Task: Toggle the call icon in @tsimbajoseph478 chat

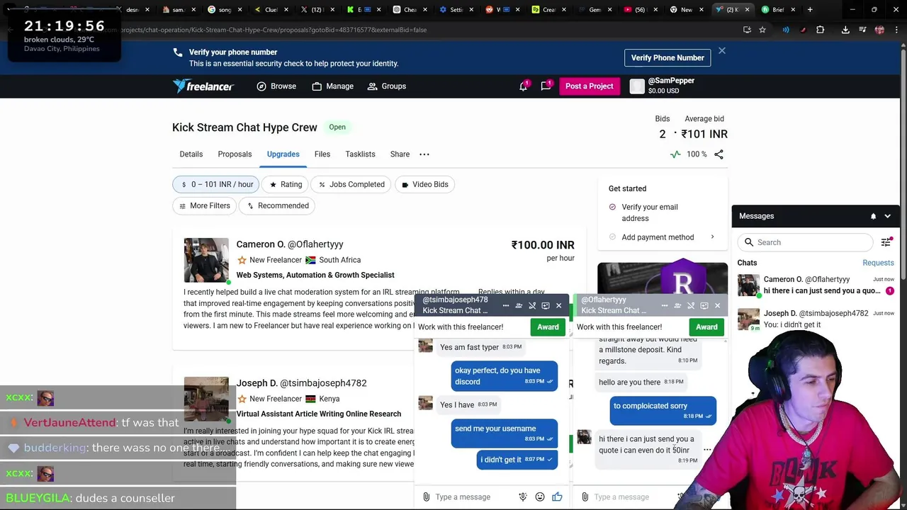Action: point(532,305)
